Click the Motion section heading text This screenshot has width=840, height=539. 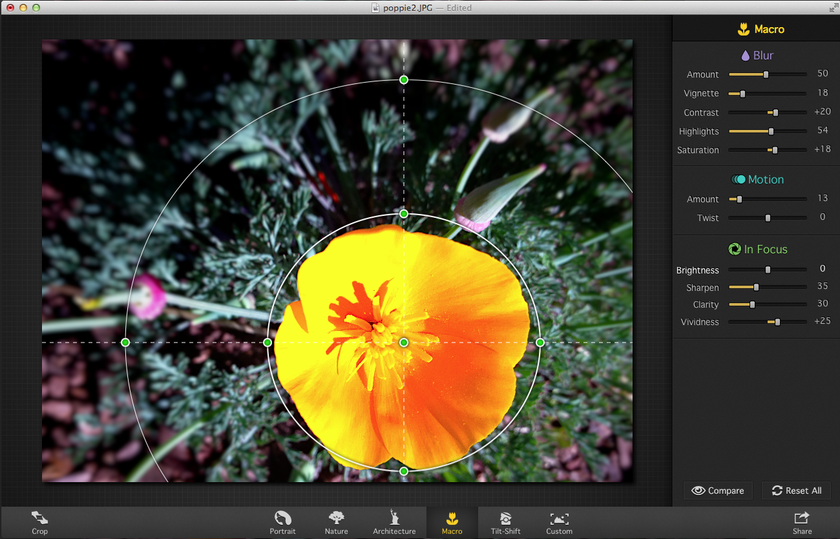click(766, 180)
